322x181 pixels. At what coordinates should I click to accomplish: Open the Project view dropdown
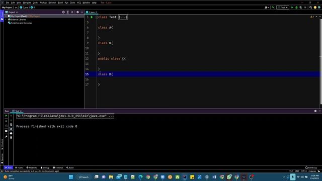click(x=12, y=12)
